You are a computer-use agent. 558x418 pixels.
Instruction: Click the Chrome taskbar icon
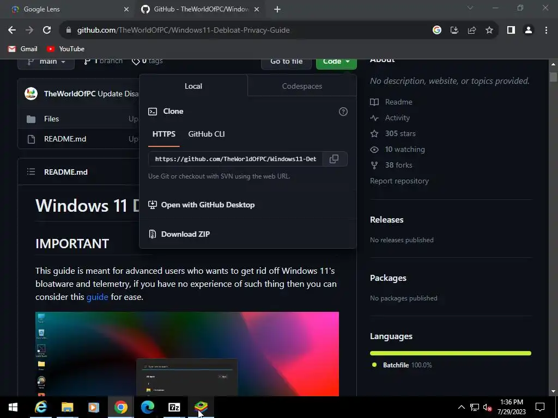coord(120,407)
